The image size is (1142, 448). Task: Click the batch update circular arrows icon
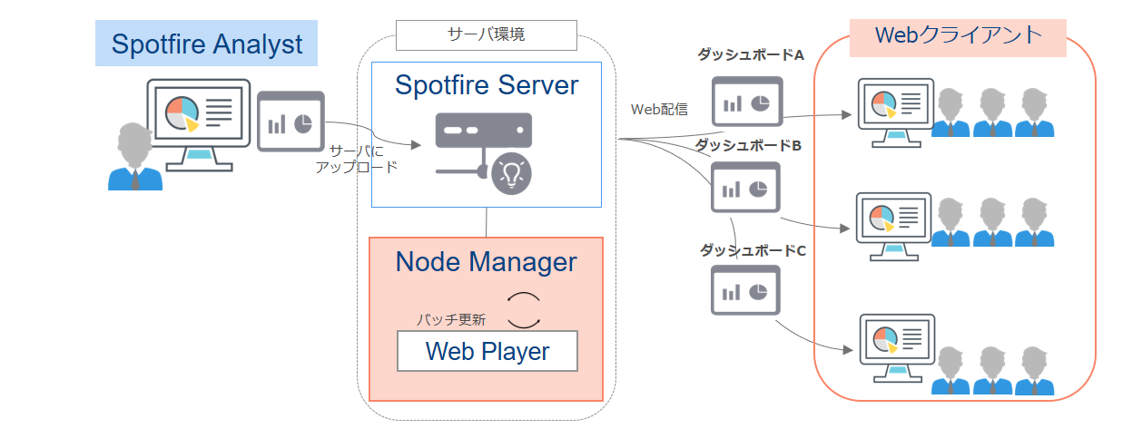pyautogui.click(x=525, y=311)
